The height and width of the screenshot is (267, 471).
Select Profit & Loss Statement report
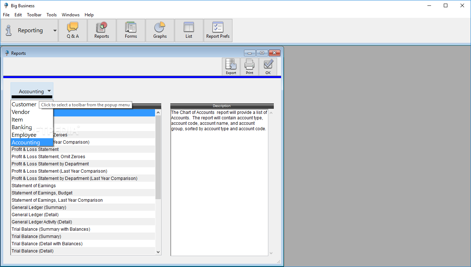coord(83,149)
